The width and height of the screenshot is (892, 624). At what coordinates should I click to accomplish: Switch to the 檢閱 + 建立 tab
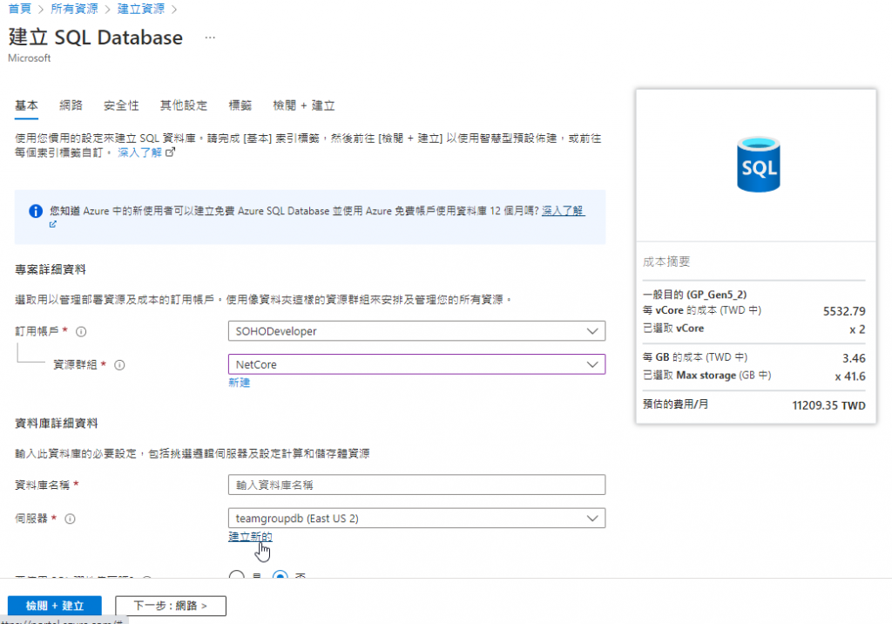[x=304, y=105]
